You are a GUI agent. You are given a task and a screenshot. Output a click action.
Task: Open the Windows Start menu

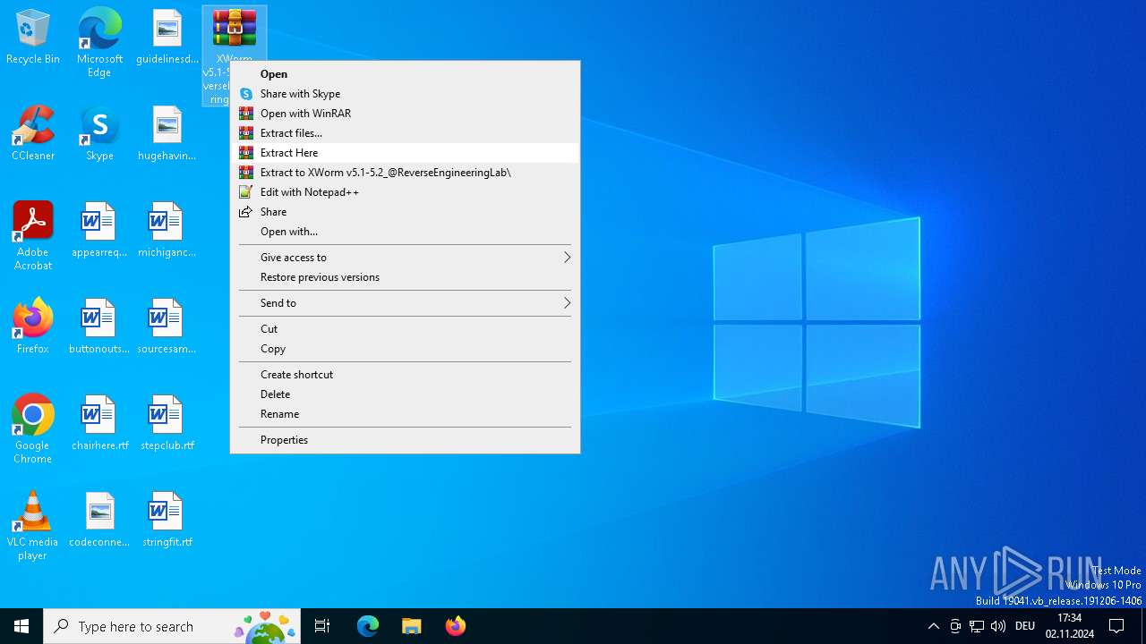(x=21, y=626)
